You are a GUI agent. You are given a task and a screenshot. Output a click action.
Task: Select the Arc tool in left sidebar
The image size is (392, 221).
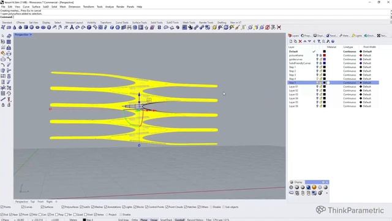tap(3, 64)
